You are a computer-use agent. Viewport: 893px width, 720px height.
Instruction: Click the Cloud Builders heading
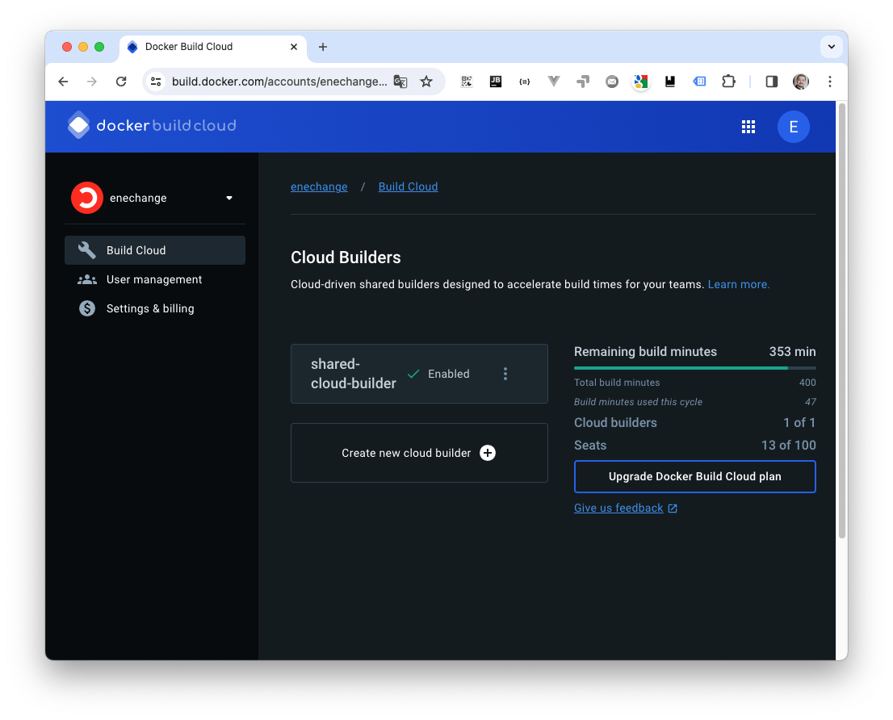346,257
